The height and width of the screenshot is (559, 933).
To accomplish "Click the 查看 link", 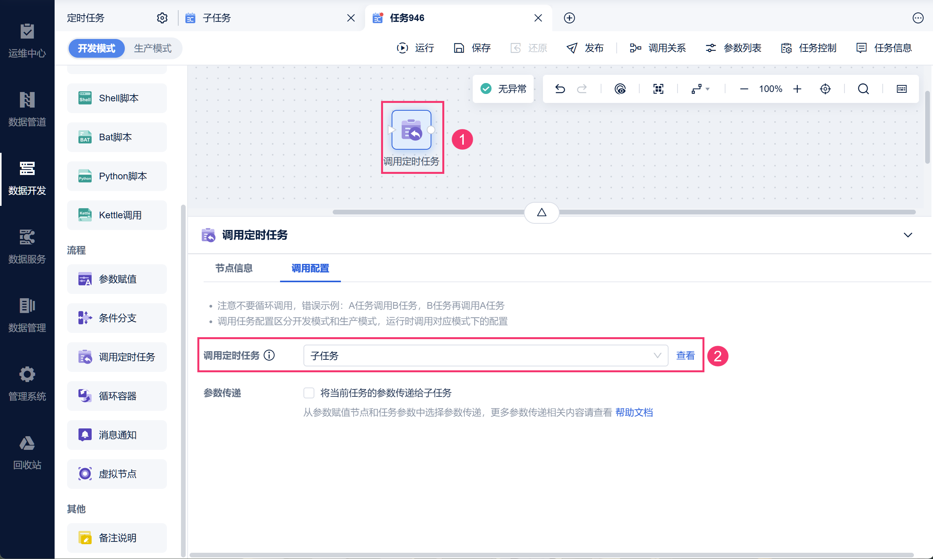I will pyautogui.click(x=685, y=356).
